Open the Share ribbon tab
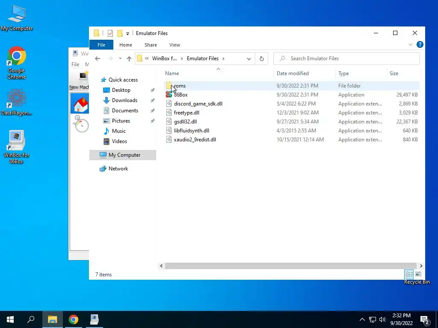The width and height of the screenshot is (438, 328). [151, 45]
